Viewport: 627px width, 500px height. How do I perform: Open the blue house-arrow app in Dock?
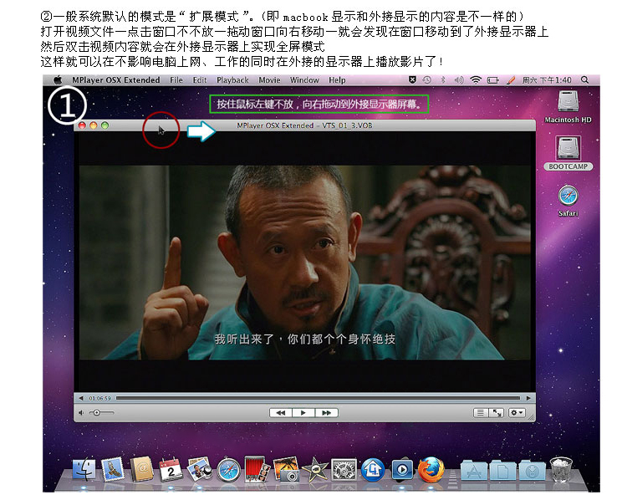373,470
